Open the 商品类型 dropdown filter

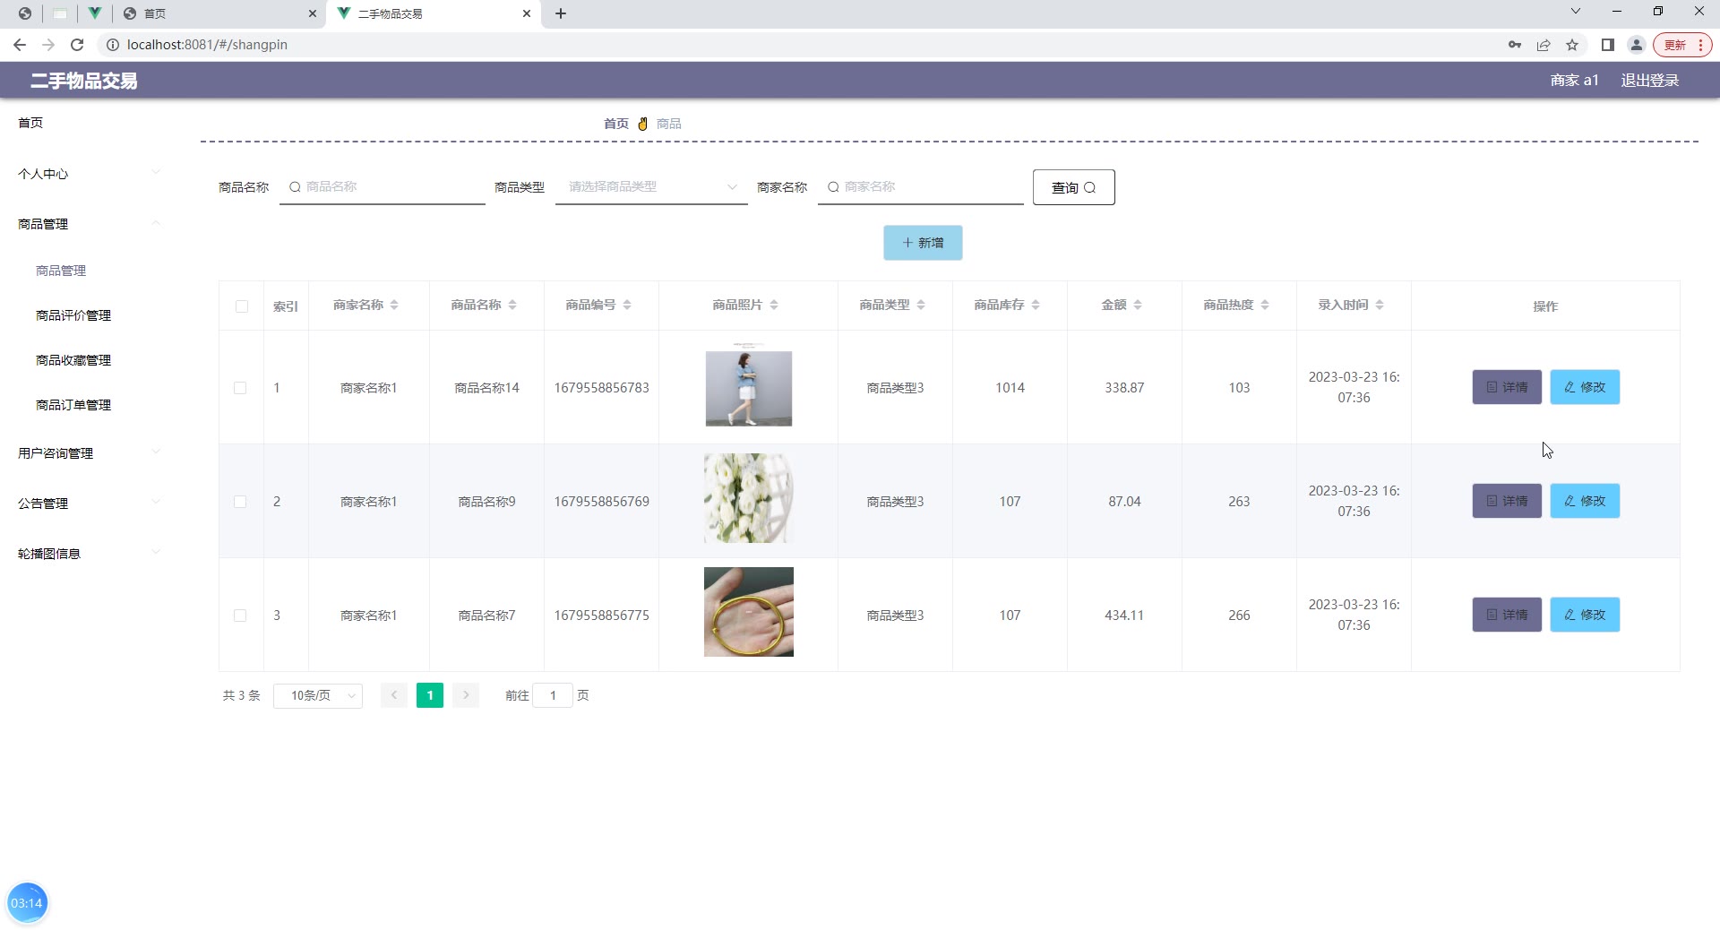tap(651, 187)
